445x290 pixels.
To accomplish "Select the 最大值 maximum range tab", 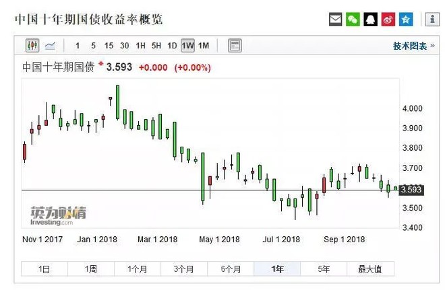I will [369, 269].
